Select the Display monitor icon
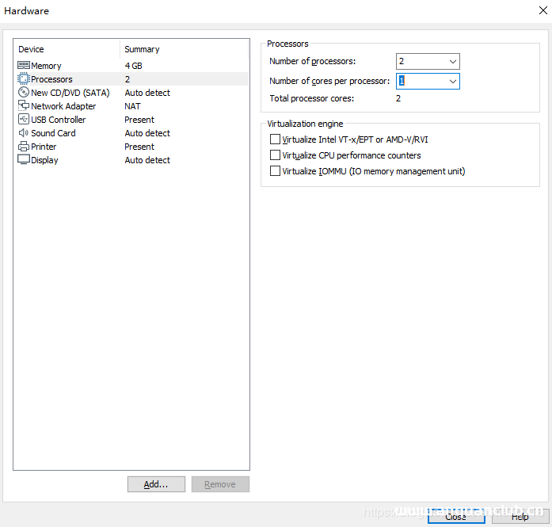 click(x=23, y=160)
